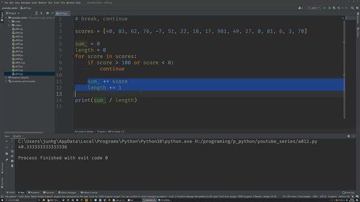The height and width of the screenshot is (202, 360).
Task: Run the a012 configuration with the green play icon
Action: [x=325, y=8]
